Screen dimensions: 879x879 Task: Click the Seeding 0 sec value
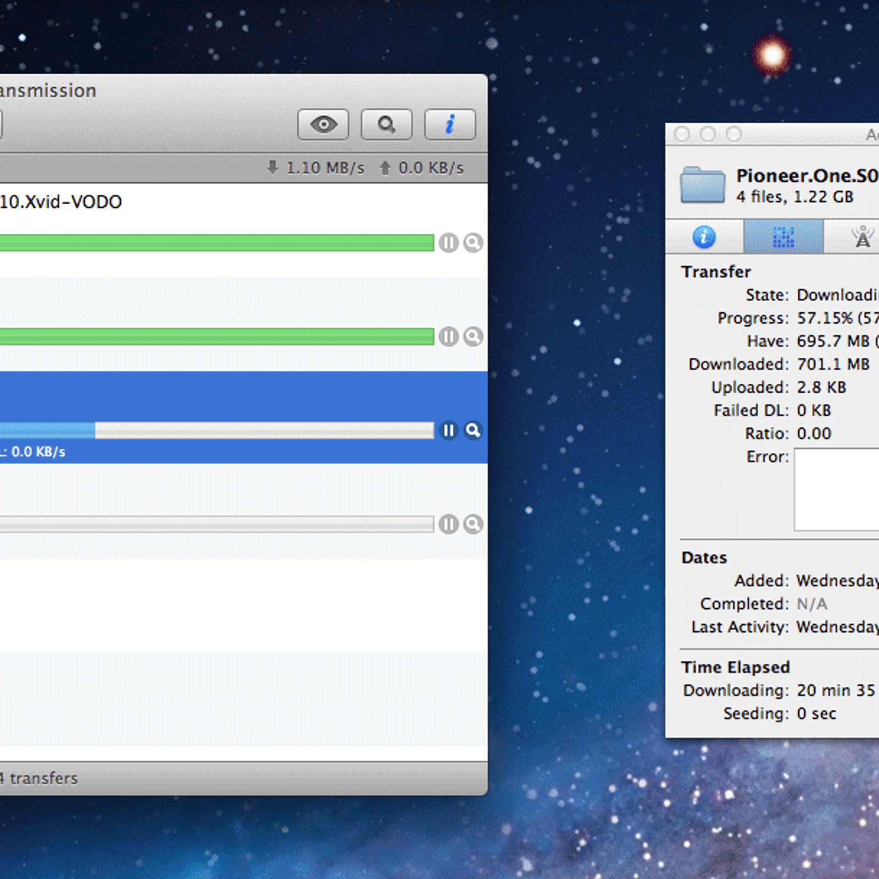(816, 714)
